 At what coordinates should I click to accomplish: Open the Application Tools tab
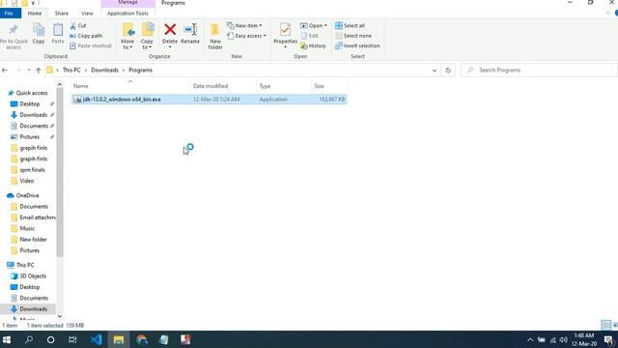pos(127,13)
